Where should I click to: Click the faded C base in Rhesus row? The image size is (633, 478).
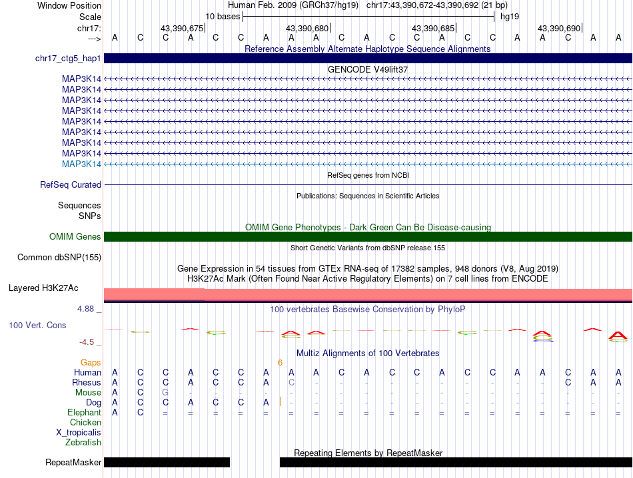click(x=291, y=382)
